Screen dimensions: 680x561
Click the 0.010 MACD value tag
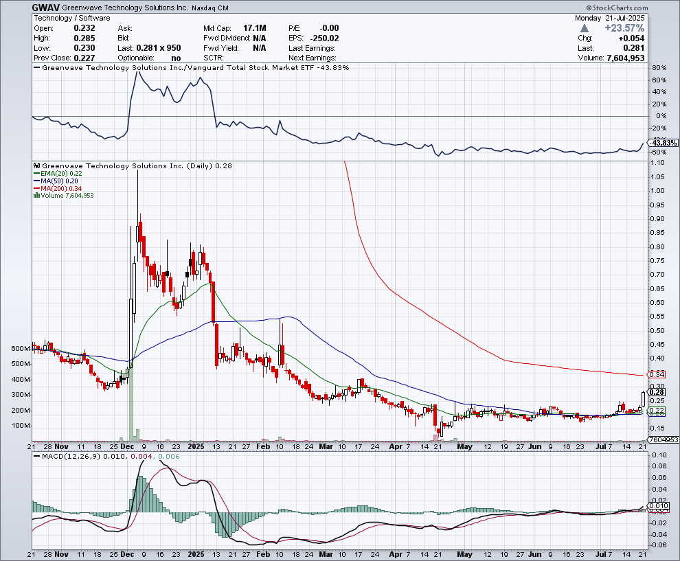659,505
